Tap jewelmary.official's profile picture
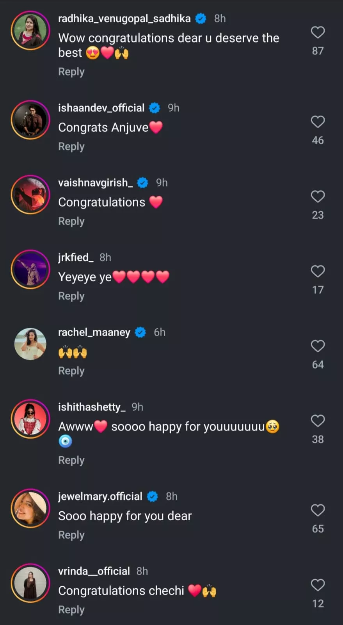This screenshot has width=343, height=625. coord(30,508)
